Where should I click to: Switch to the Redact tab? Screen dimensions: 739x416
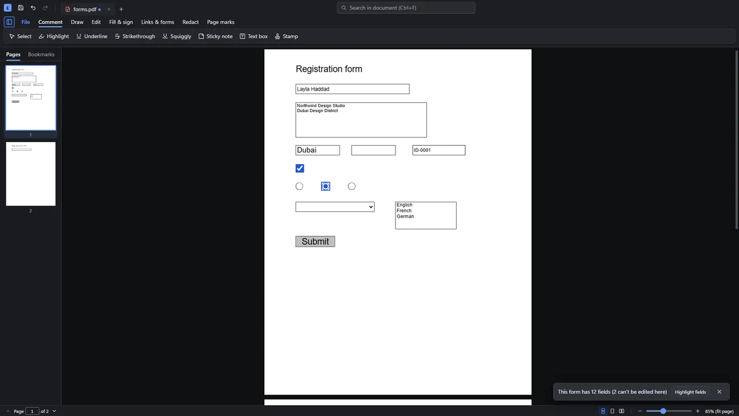coord(191,22)
